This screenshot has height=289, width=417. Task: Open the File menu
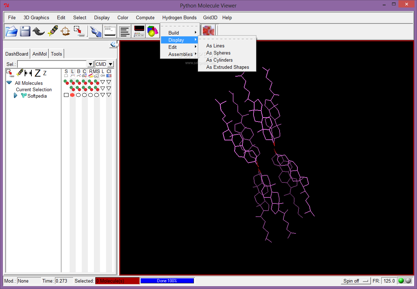coord(12,17)
